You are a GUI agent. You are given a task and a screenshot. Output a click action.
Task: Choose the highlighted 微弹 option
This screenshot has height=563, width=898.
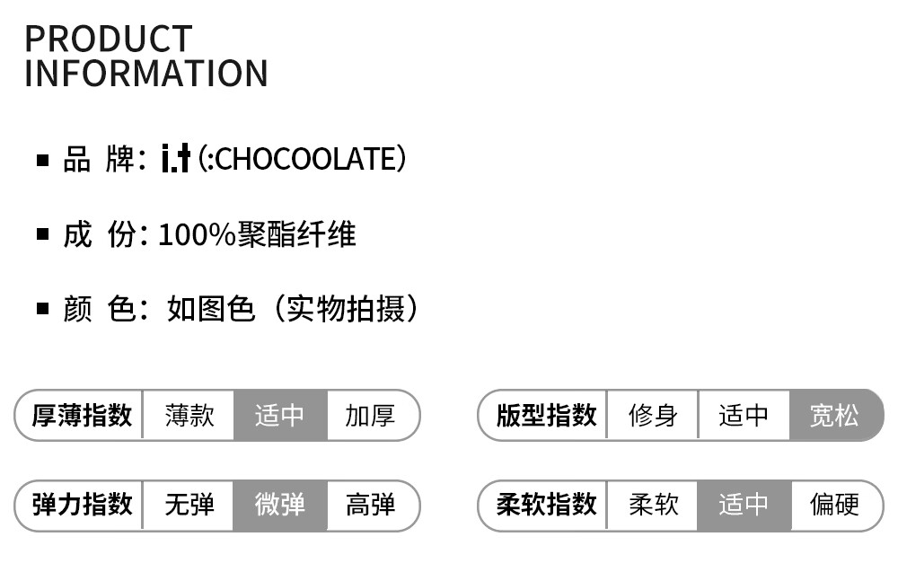(x=279, y=505)
